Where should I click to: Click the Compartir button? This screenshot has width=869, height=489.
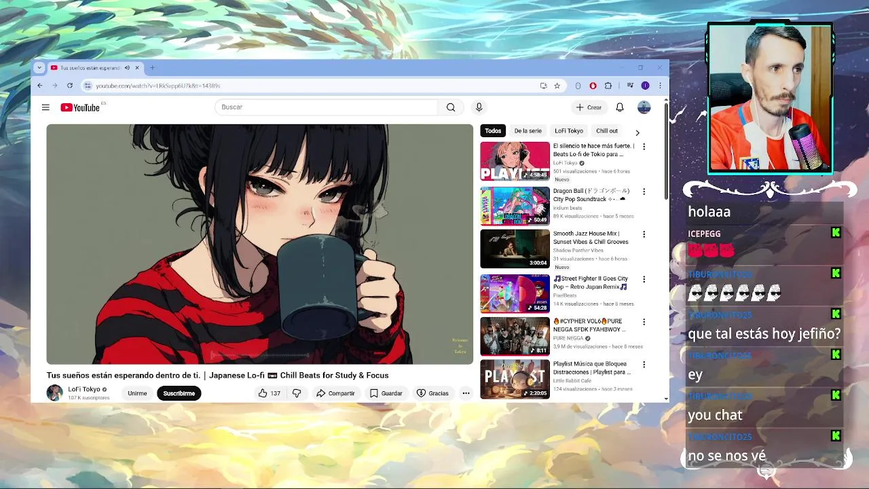[335, 393]
